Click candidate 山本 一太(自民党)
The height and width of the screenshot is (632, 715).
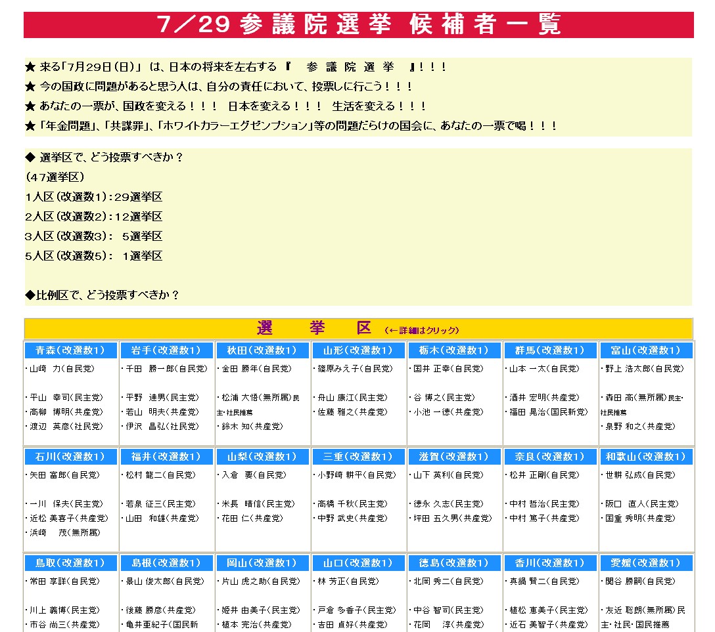543,368
